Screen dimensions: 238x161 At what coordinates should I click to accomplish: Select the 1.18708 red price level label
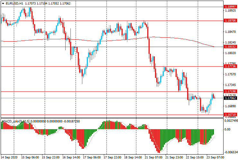230,20
